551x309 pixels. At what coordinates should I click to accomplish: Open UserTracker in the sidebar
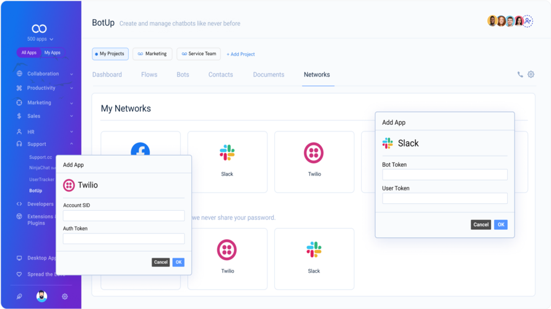42,179
